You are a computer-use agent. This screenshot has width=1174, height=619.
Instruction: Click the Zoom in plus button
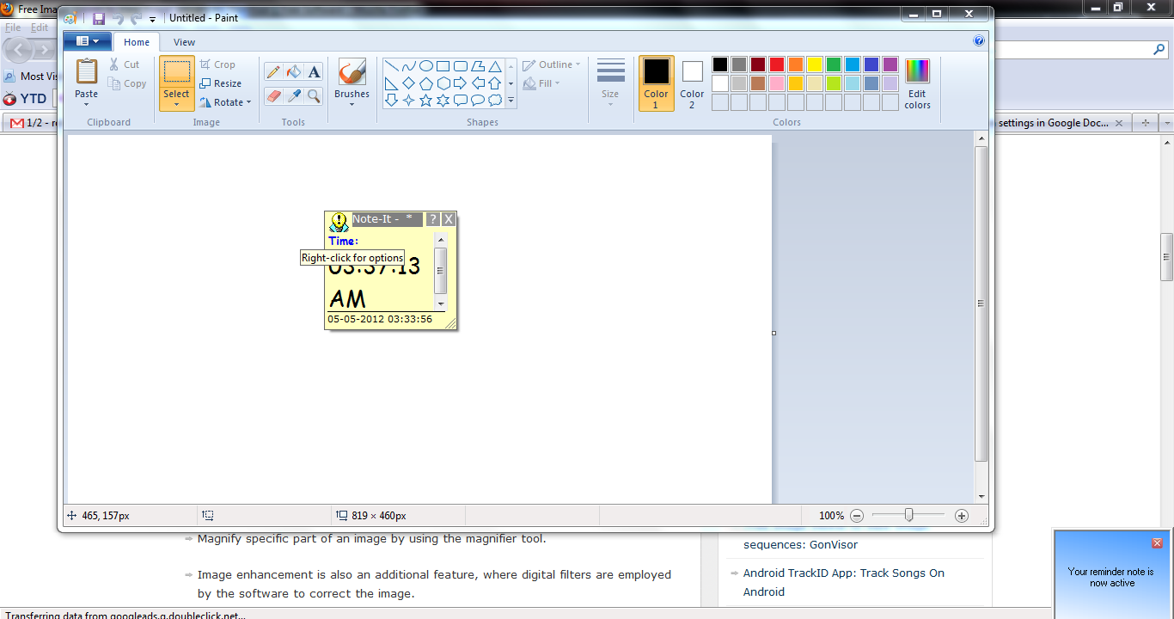coord(962,516)
